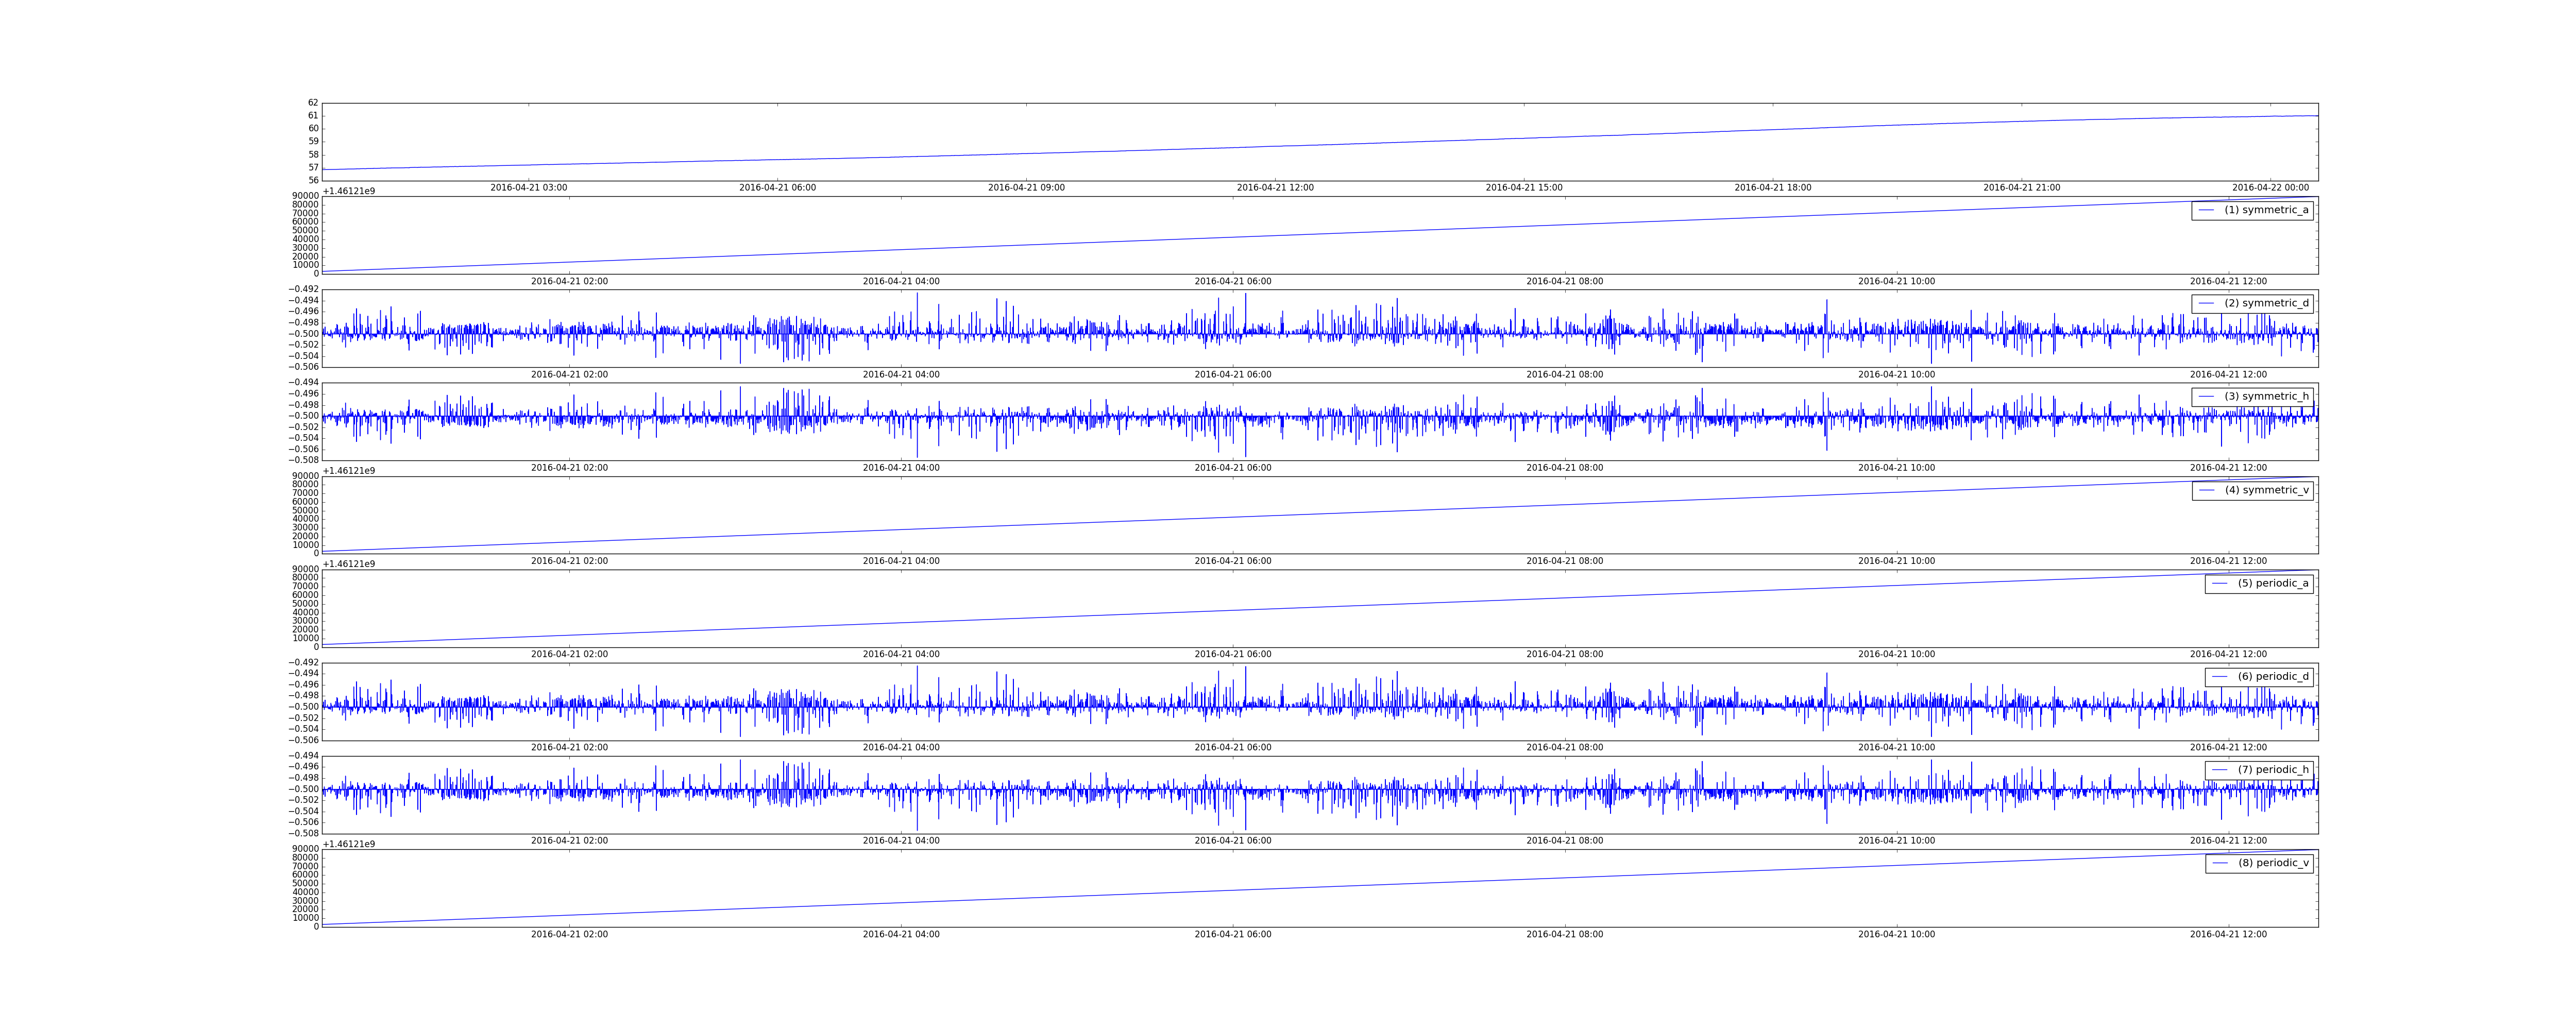This screenshot has width=2576, height=1030.
Task: Click the (3) symmetric_h legend entry
Action: click(2252, 396)
